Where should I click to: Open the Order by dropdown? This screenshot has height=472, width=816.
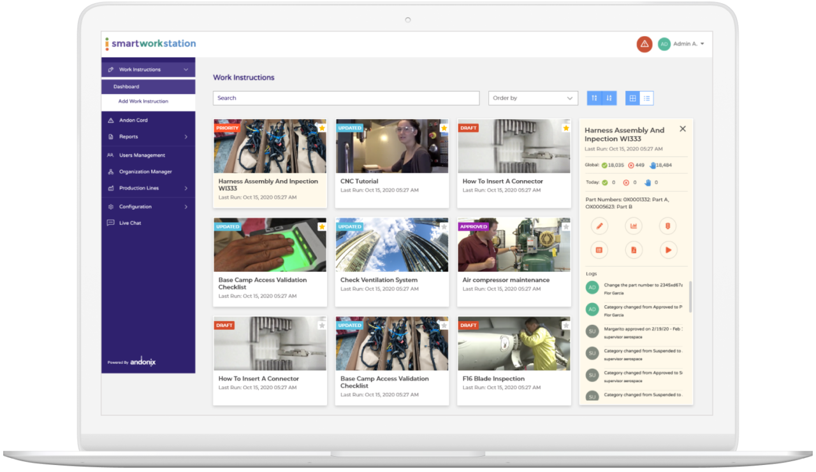533,98
